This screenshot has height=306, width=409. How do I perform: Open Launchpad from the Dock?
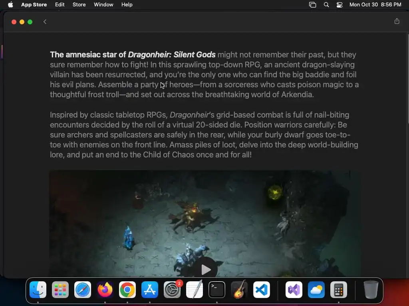point(60,290)
